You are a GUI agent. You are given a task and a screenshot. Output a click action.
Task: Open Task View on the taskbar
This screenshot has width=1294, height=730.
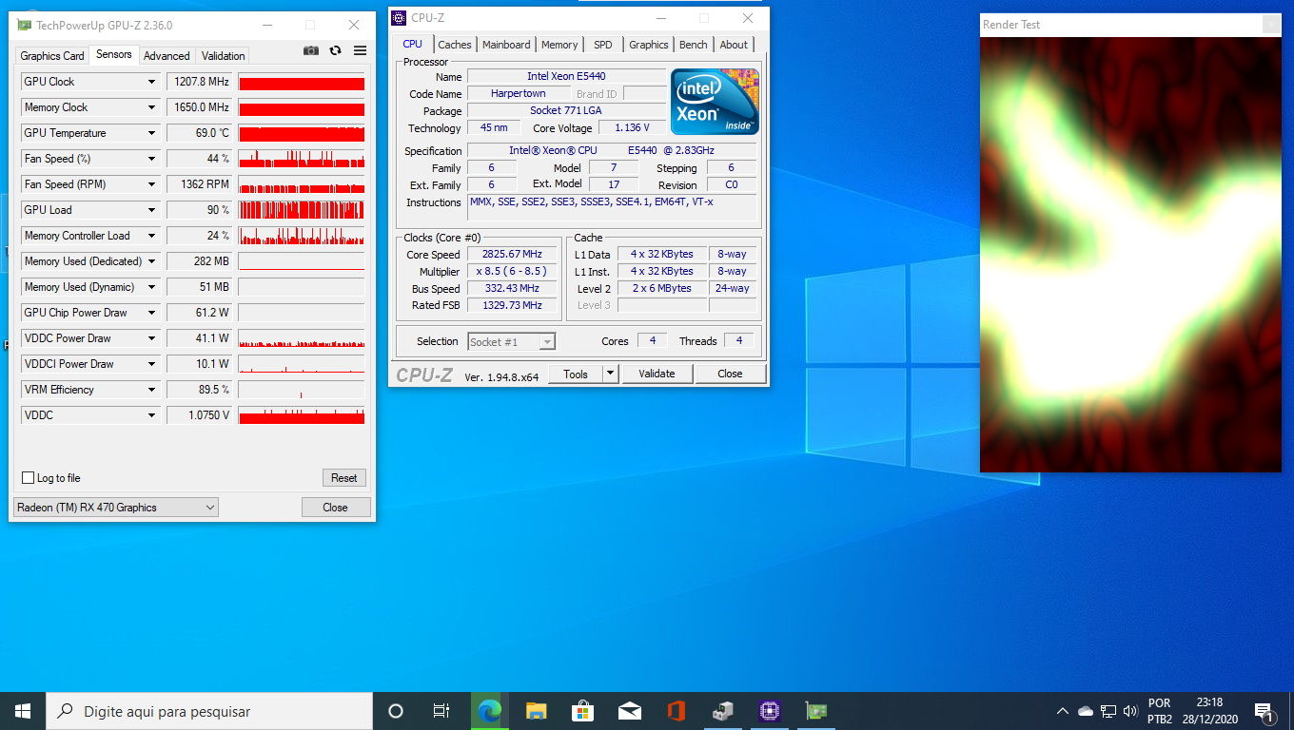pyautogui.click(x=441, y=711)
